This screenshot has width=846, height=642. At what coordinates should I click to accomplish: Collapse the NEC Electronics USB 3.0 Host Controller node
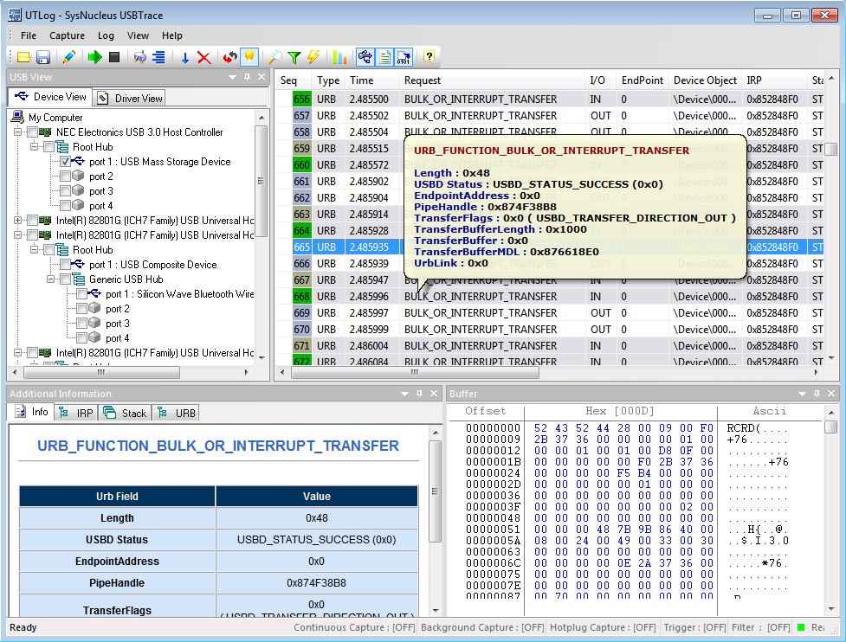click(x=17, y=132)
